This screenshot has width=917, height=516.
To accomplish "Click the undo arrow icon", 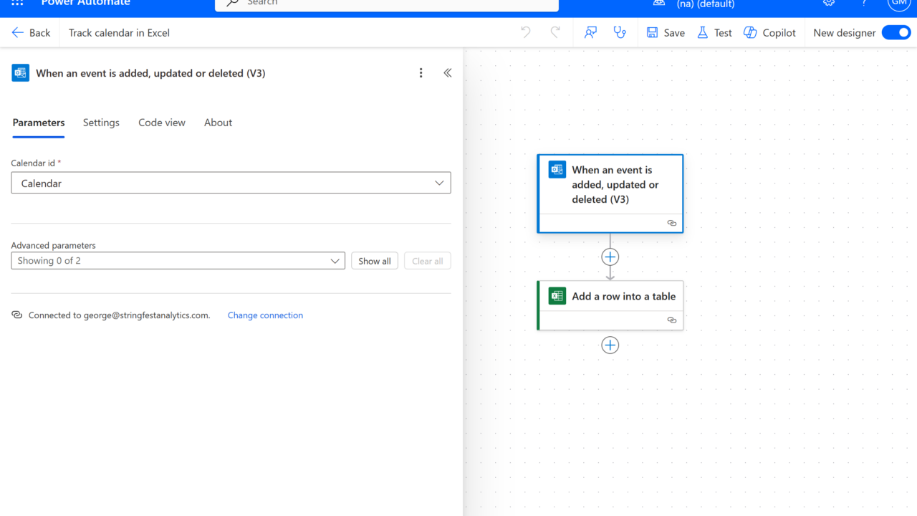I will [x=526, y=32].
